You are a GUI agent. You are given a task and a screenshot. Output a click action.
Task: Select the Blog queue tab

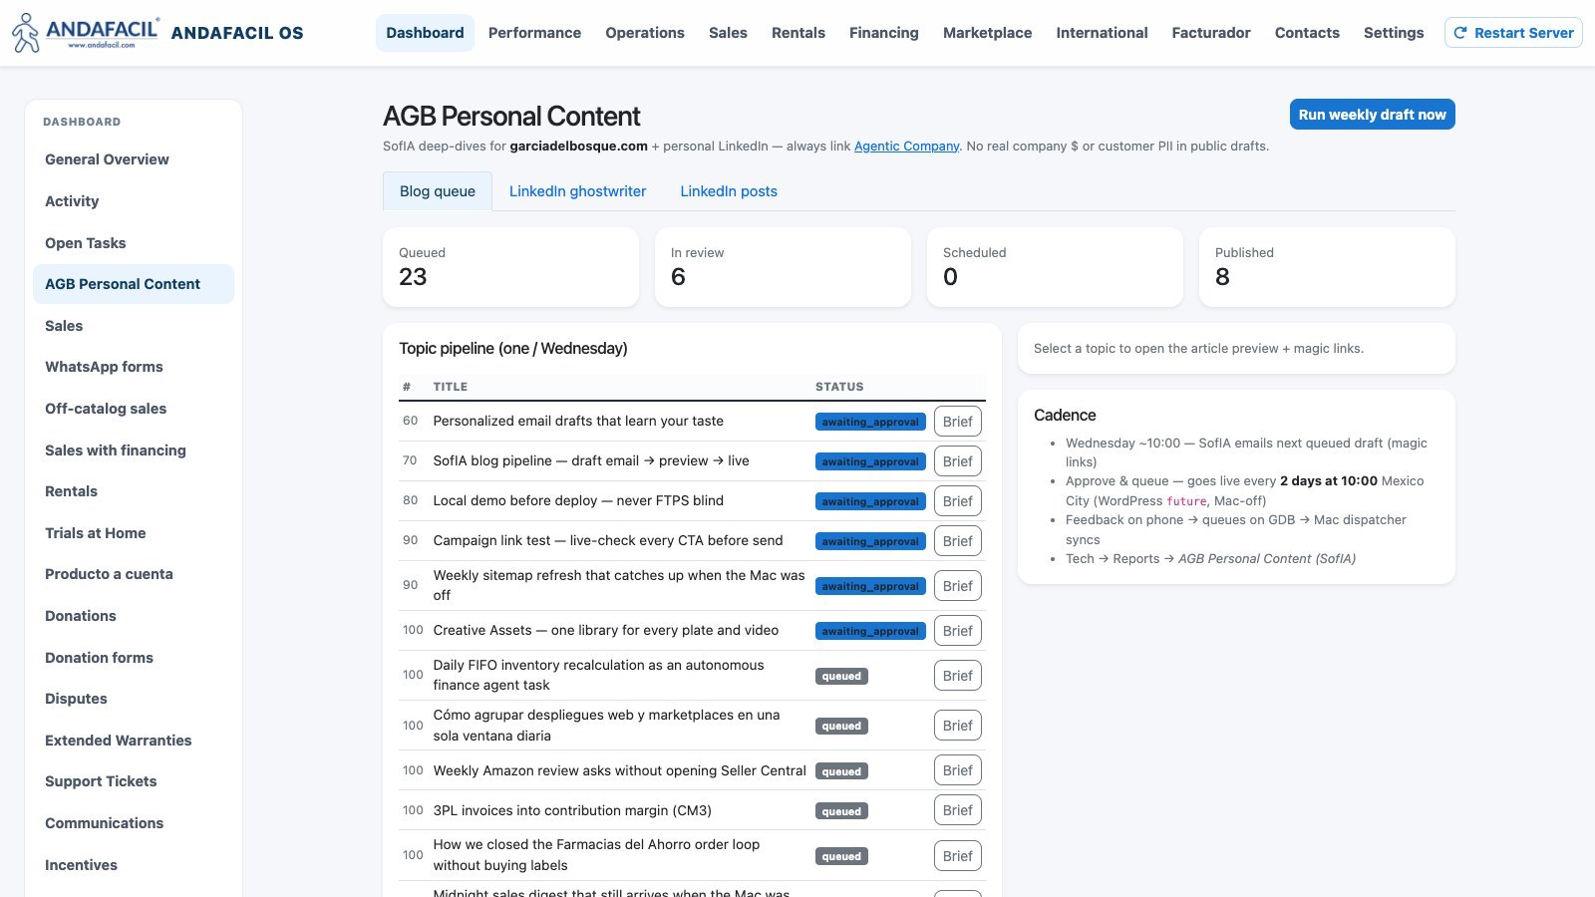[438, 191]
